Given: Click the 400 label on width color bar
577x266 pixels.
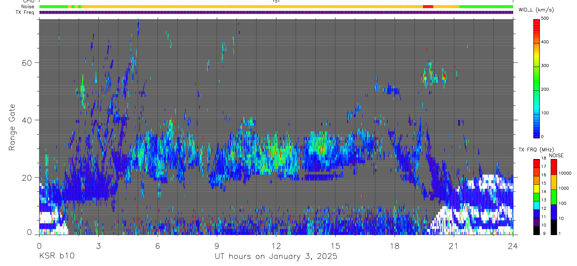Looking at the screenshot, I should (545, 42).
